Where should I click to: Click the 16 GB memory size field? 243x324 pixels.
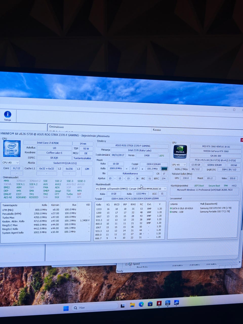(x=116, y=164)
